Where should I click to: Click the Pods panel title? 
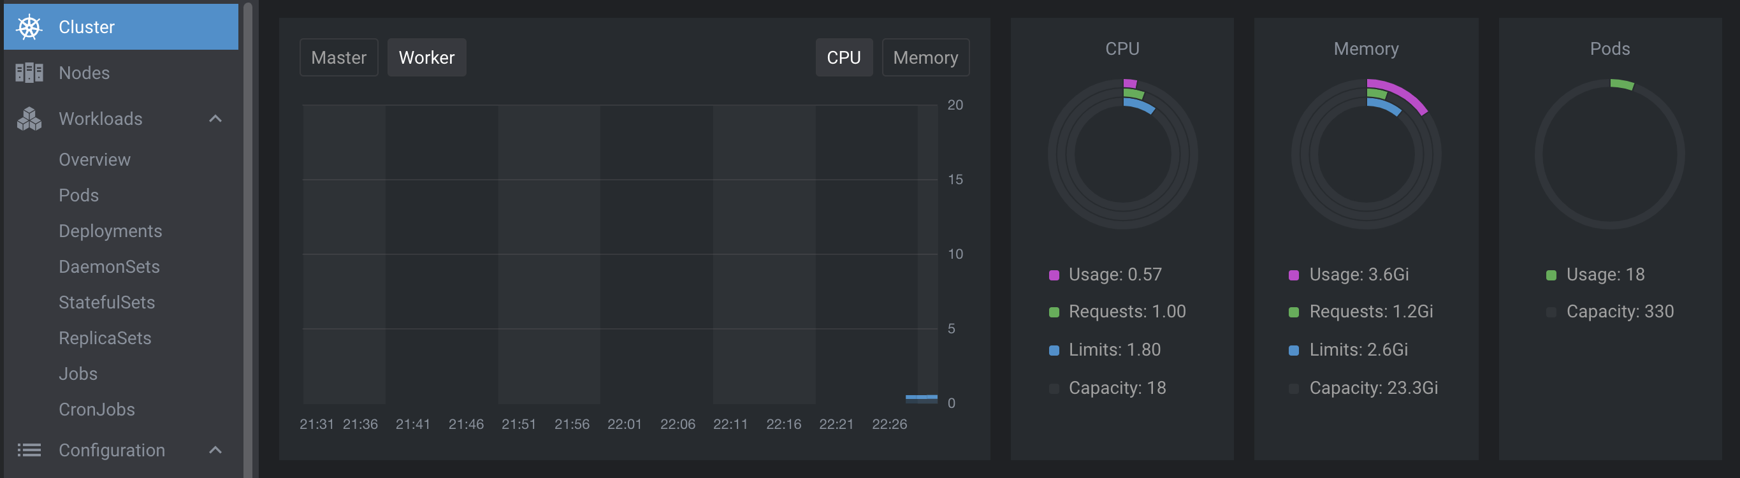coord(1609,48)
